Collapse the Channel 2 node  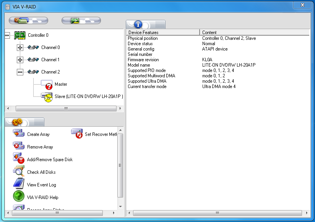coord(20,72)
